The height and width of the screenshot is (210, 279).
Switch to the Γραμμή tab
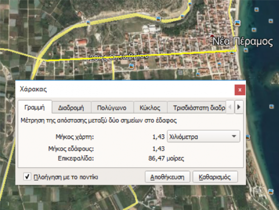coord(34,107)
